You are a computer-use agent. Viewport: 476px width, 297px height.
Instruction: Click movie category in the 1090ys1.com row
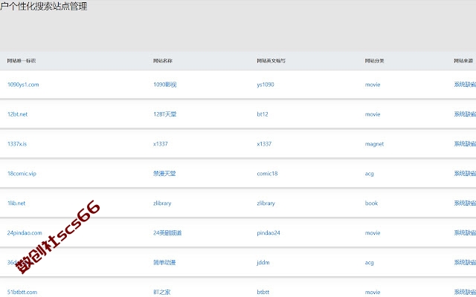coord(373,85)
